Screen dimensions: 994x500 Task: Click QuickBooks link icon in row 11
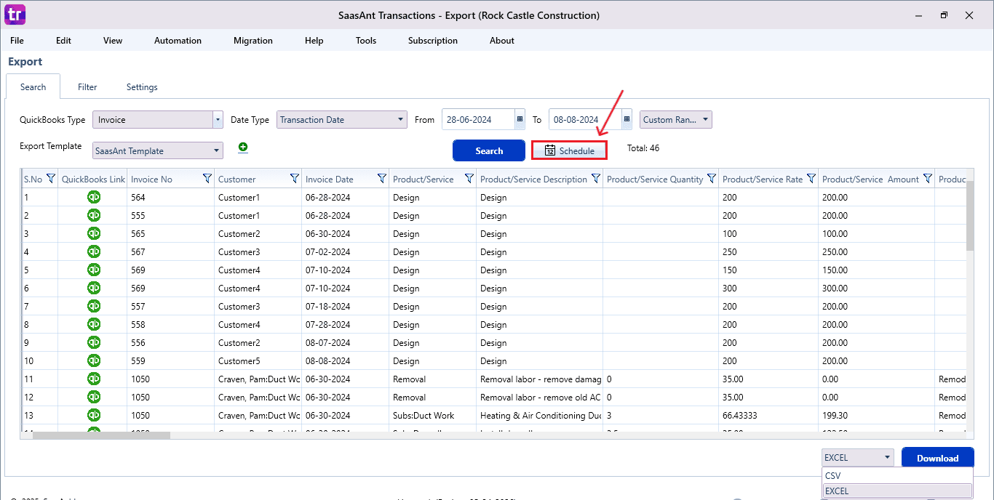point(94,379)
